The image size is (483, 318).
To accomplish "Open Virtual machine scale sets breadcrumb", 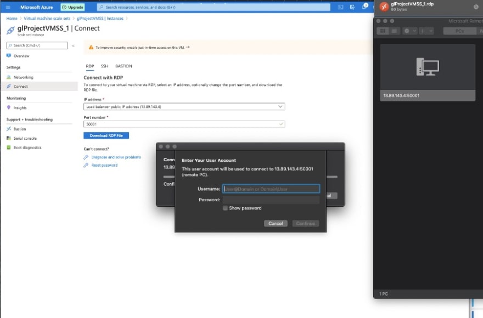I will click(47, 19).
